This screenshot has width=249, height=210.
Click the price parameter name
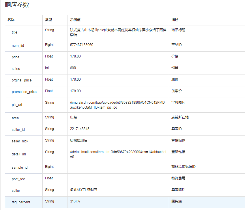[x=16, y=57]
